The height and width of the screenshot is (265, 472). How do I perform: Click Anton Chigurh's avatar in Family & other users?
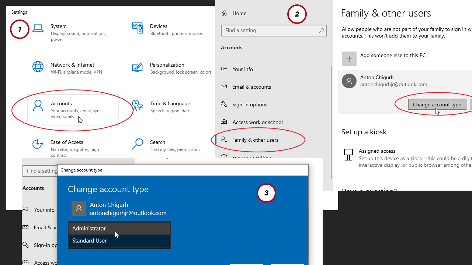349,81
